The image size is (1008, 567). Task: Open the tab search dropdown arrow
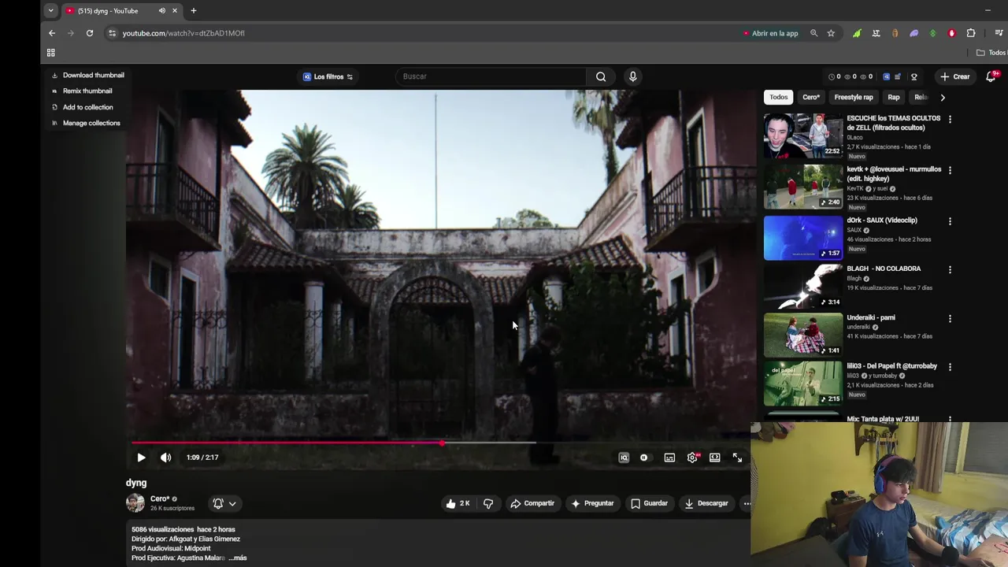click(x=50, y=11)
